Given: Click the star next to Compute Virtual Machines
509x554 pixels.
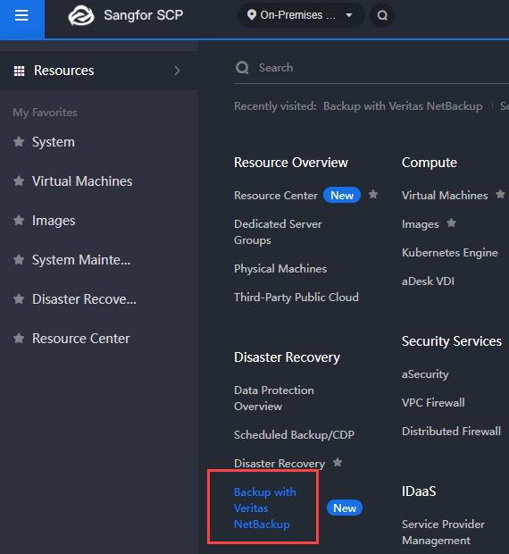Looking at the screenshot, I should coord(500,194).
